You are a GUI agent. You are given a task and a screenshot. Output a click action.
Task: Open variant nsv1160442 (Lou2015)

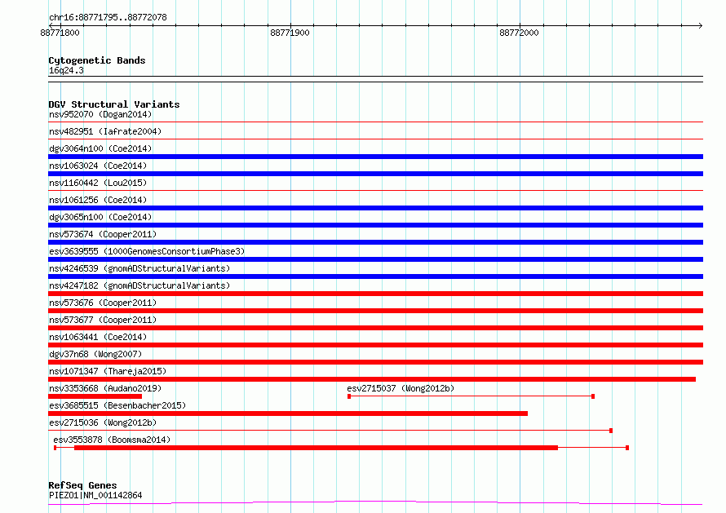click(x=98, y=183)
